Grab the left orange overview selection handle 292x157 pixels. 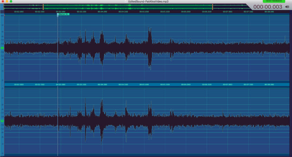(43, 7)
